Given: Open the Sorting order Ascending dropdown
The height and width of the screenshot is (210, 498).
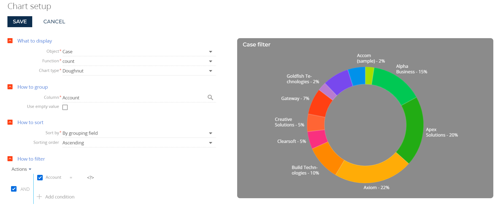Looking at the screenshot, I should pos(139,143).
